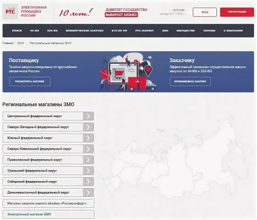This screenshot has height=220, width=257.
Task: Click Опубликовать закупку button
Action: tap(190, 81)
